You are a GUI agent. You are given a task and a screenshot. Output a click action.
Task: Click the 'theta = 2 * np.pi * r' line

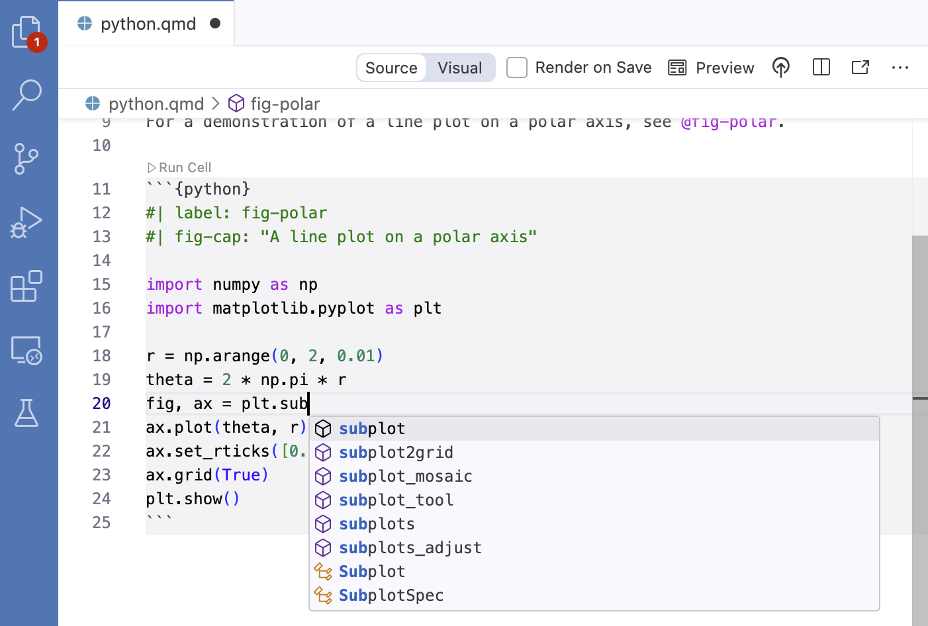click(x=246, y=380)
